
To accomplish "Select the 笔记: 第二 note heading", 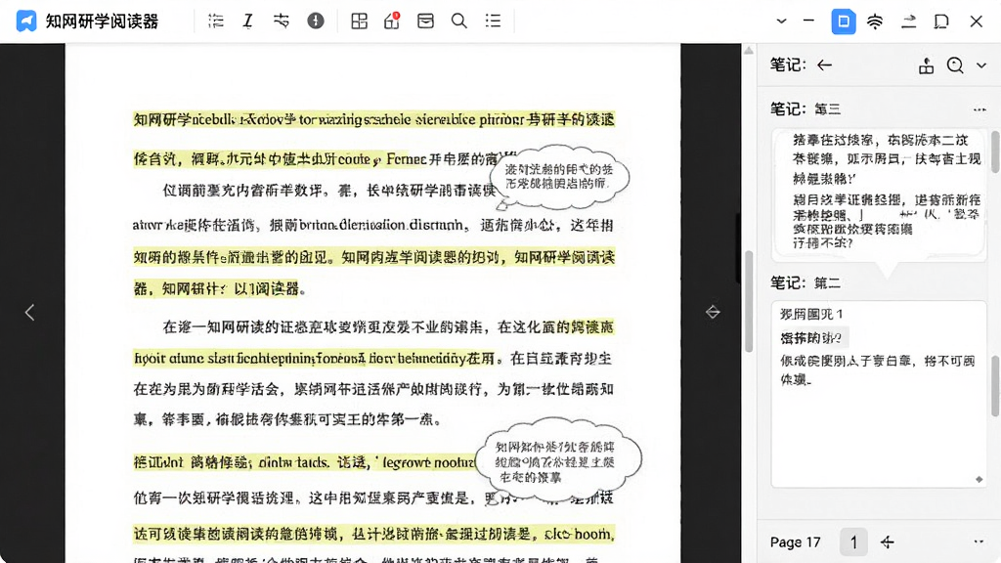I will pyautogui.click(x=805, y=282).
